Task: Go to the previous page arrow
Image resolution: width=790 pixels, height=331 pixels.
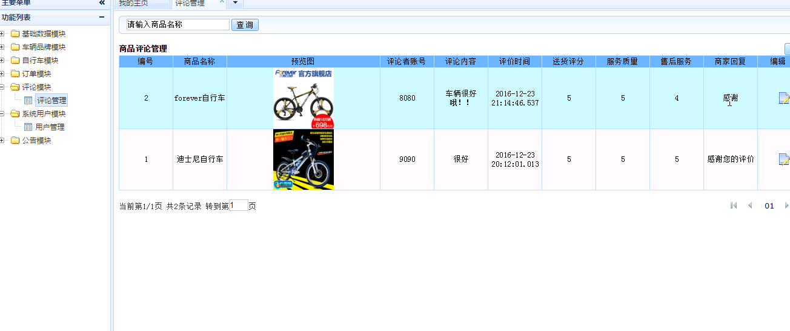Action: coord(750,206)
